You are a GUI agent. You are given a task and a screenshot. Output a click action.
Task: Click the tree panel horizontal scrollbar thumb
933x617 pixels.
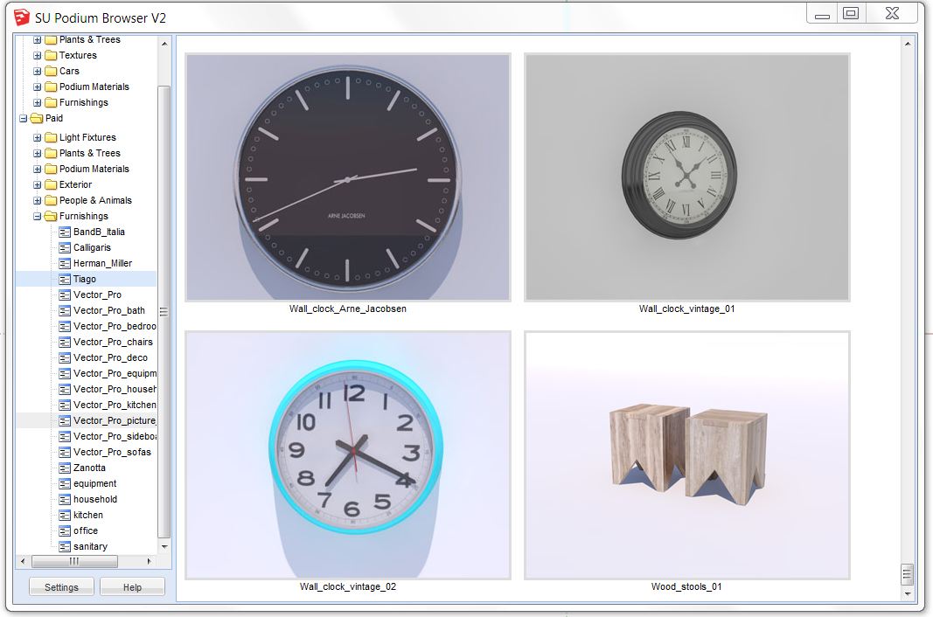click(74, 561)
